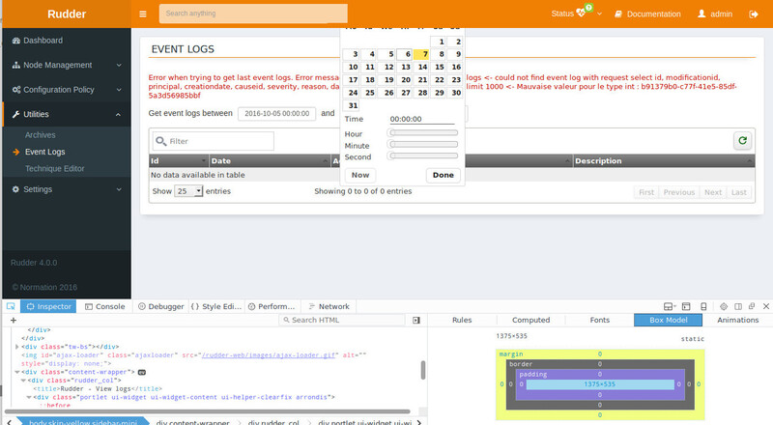Viewport: 773px width, 425px height.
Task: Open the Status dropdown chevron
Action: coord(599,14)
